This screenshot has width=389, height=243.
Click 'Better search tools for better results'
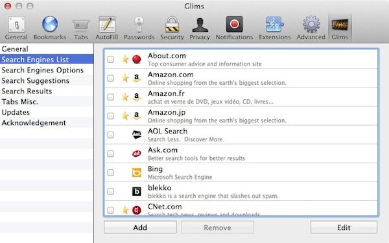tap(196, 158)
